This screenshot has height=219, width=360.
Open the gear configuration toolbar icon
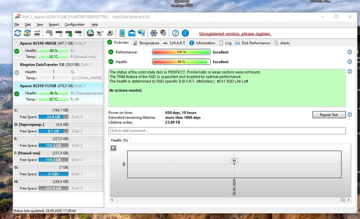[x=154, y=33]
